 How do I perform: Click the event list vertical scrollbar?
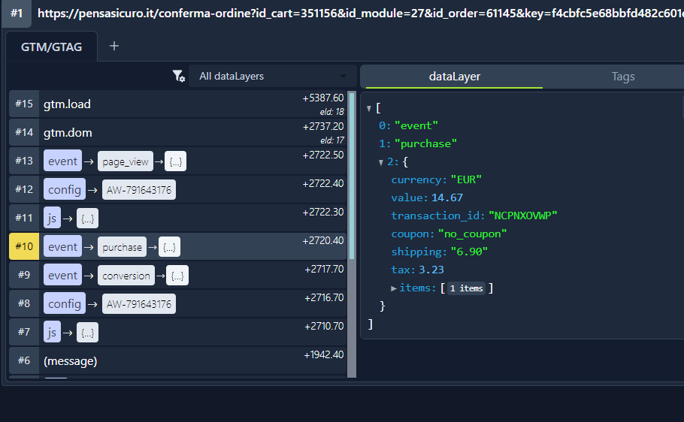[351, 225]
